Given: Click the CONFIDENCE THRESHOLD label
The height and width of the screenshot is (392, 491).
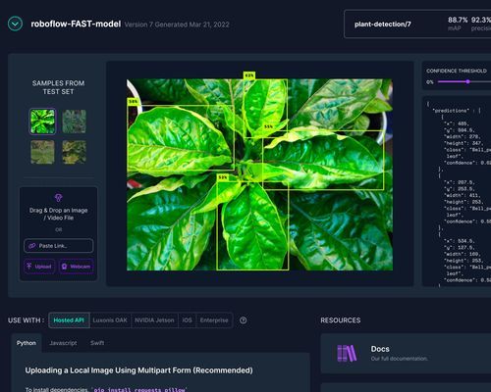Looking at the screenshot, I should [x=457, y=71].
